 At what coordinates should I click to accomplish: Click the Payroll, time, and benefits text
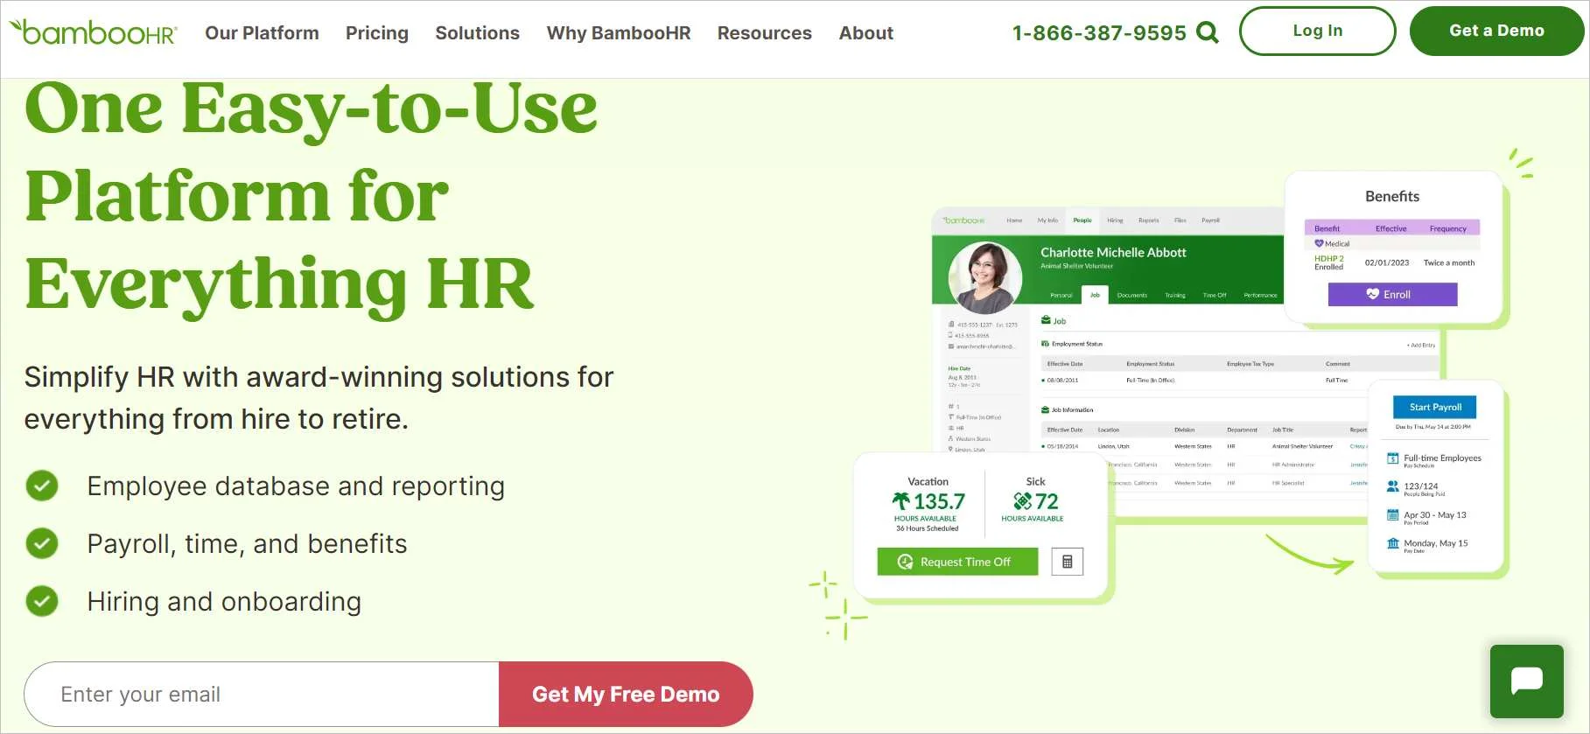pyautogui.click(x=247, y=544)
